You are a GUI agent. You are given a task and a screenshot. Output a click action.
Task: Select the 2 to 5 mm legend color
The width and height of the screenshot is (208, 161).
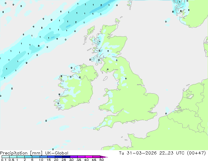click(28, 157)
